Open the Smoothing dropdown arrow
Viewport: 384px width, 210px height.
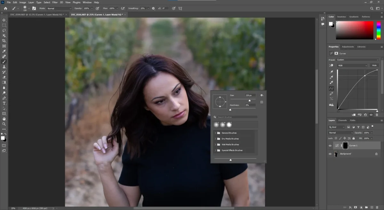coord(148,8)
